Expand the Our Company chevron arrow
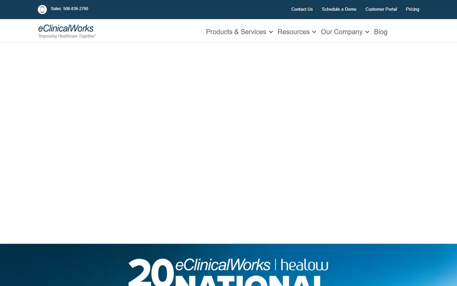Screen dimensions: 457x286 tap(367, 32)
